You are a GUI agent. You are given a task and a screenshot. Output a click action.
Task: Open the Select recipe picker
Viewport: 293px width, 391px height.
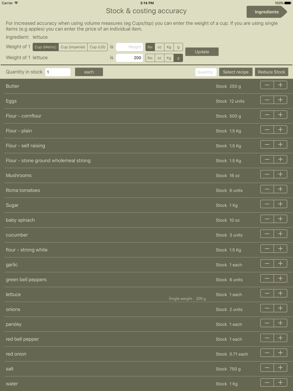point(236,72)
